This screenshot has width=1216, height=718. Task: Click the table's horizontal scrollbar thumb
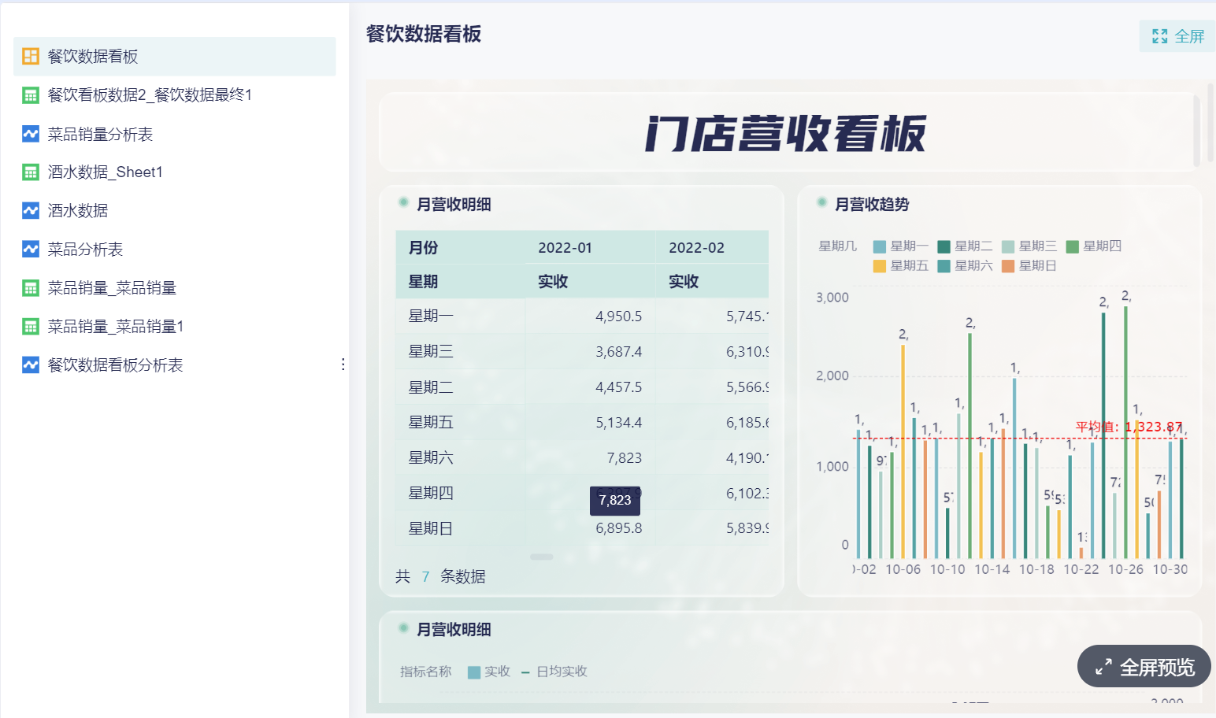click(541, 557)
